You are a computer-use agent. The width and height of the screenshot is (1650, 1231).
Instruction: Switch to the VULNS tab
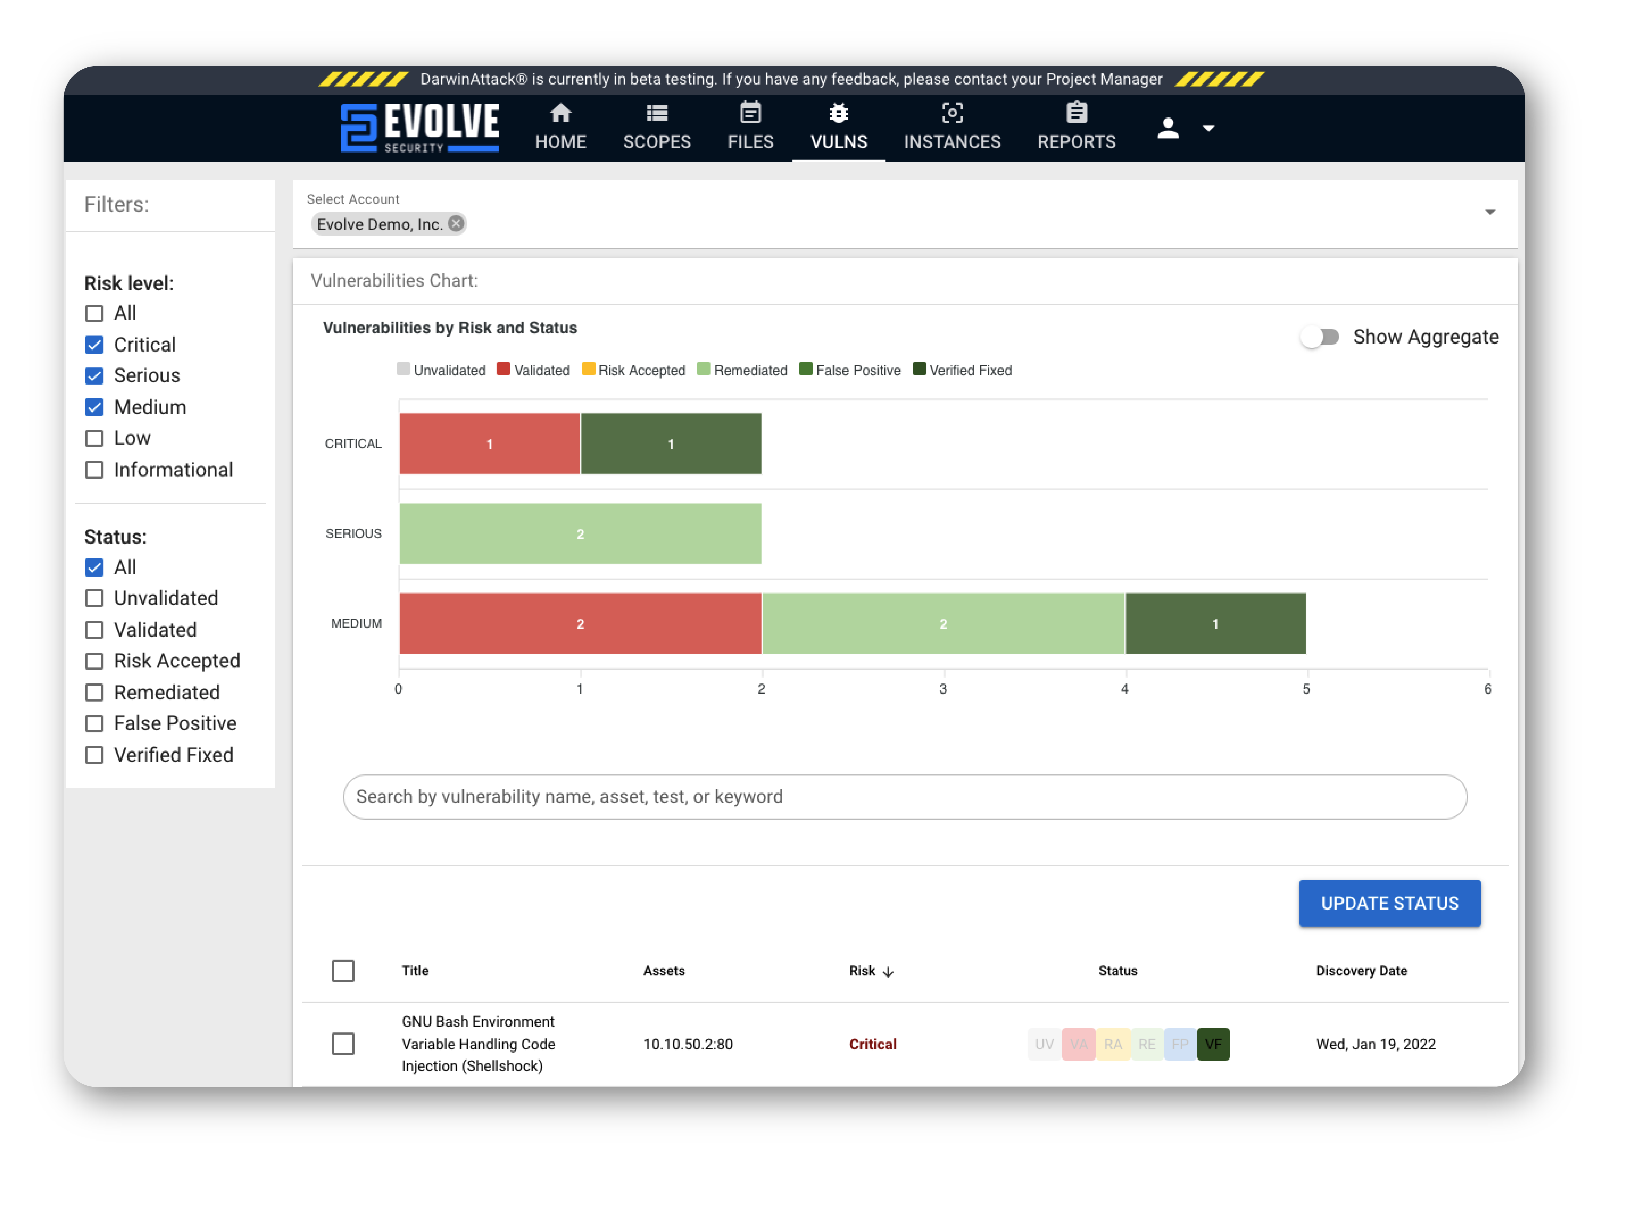839,128
